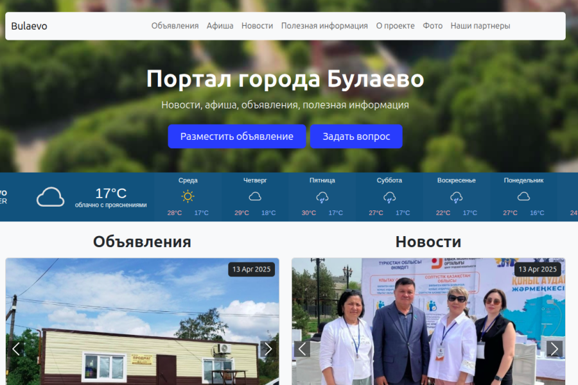
Task: Click the Bulaevo site logo link
Action: [x=29, y=26]
